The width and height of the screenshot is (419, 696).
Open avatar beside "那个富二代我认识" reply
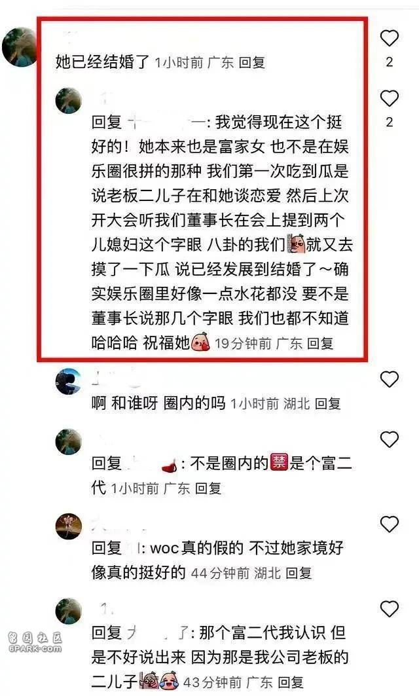click(68, 611)
